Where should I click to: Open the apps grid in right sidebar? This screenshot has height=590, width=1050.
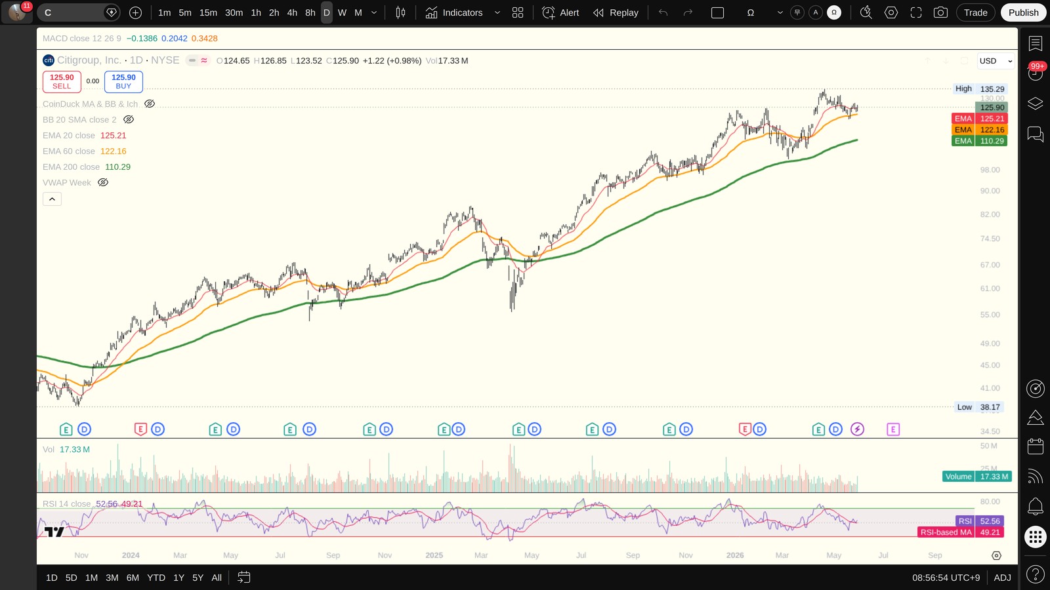point(1036,538)
